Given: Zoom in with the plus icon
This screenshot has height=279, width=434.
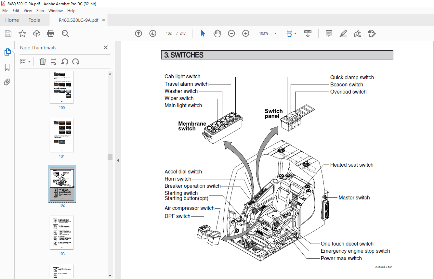Looking at the screenshot, I should (x=246, y=33).
